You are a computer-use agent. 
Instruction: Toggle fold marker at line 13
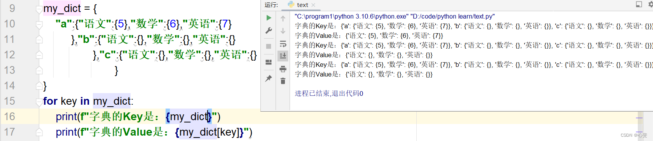(39, 70)
